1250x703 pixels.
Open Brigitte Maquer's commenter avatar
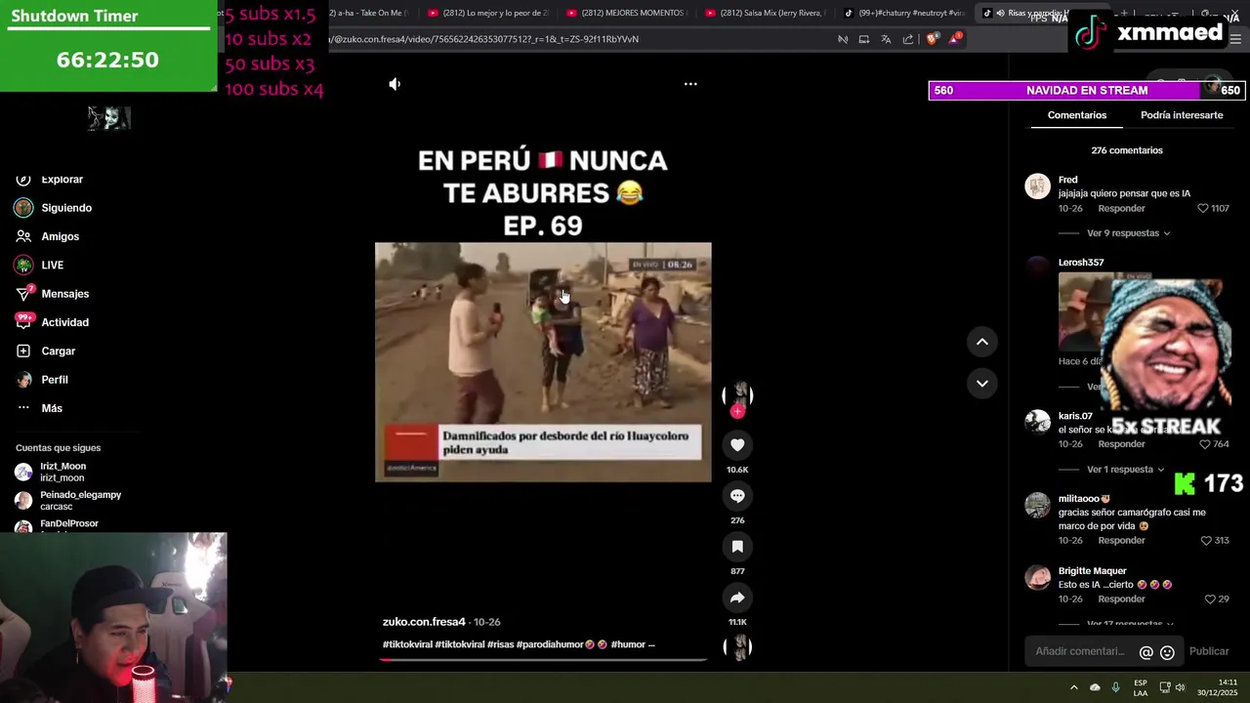[x=1037, y=577]
